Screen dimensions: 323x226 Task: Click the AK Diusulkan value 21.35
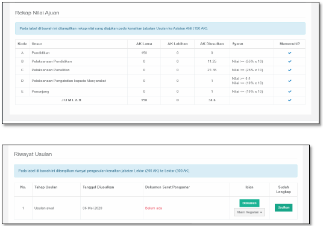212,70
